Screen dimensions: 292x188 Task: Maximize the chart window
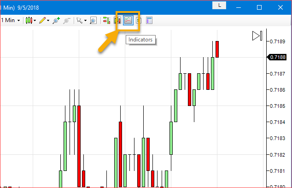(x=259, y=7)
